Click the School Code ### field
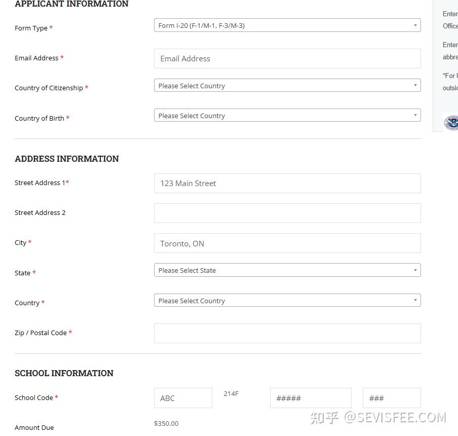The image size is (458, 436). 392,398
